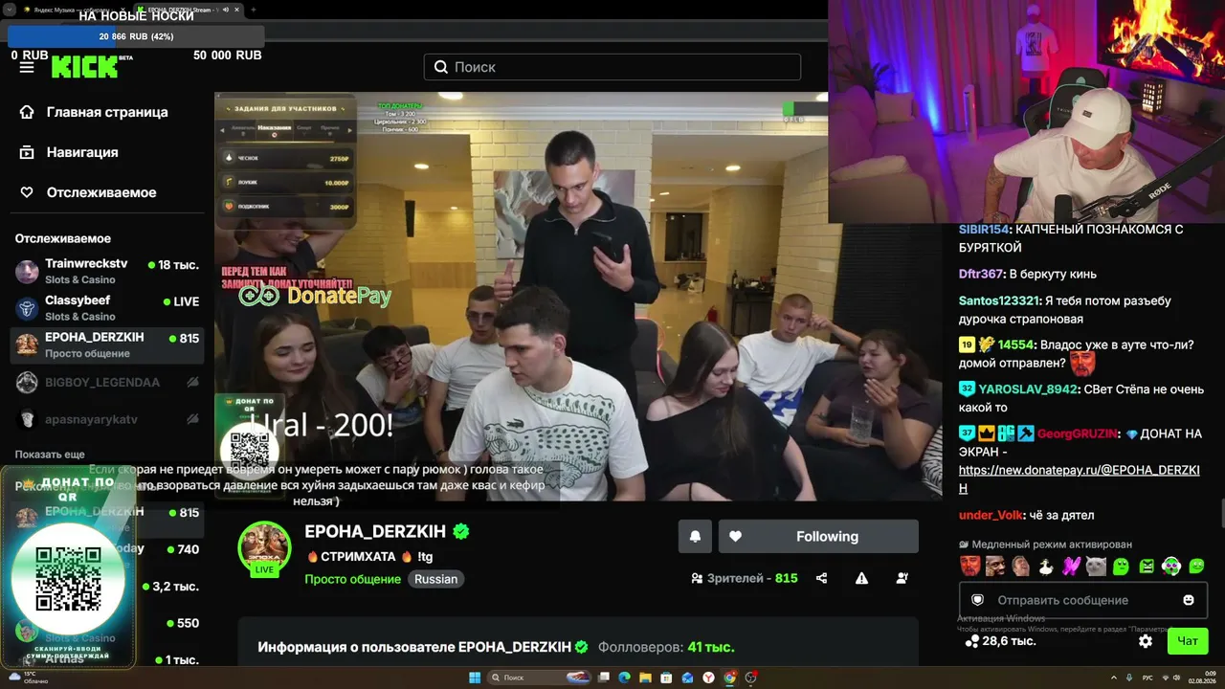Viewport: 1225px width, 689px height.
Task: Show hidden system tray icons
Action: pos(1113,678)
